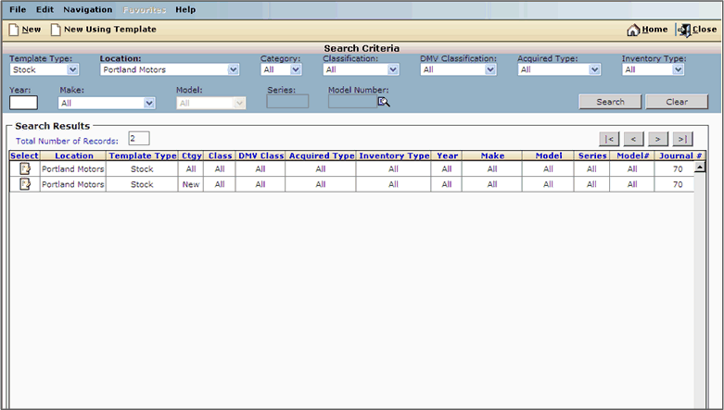Open the Acquired Type dropdown

(559, 69)
